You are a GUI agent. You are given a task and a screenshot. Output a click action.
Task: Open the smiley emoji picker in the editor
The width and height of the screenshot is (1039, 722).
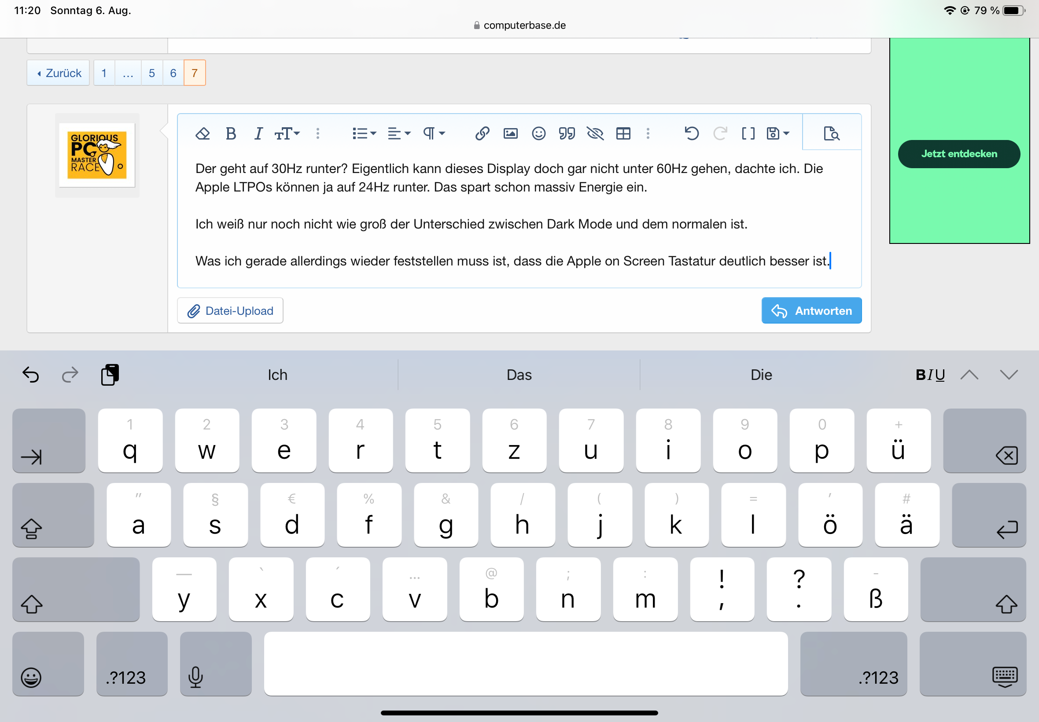[538, 133]
